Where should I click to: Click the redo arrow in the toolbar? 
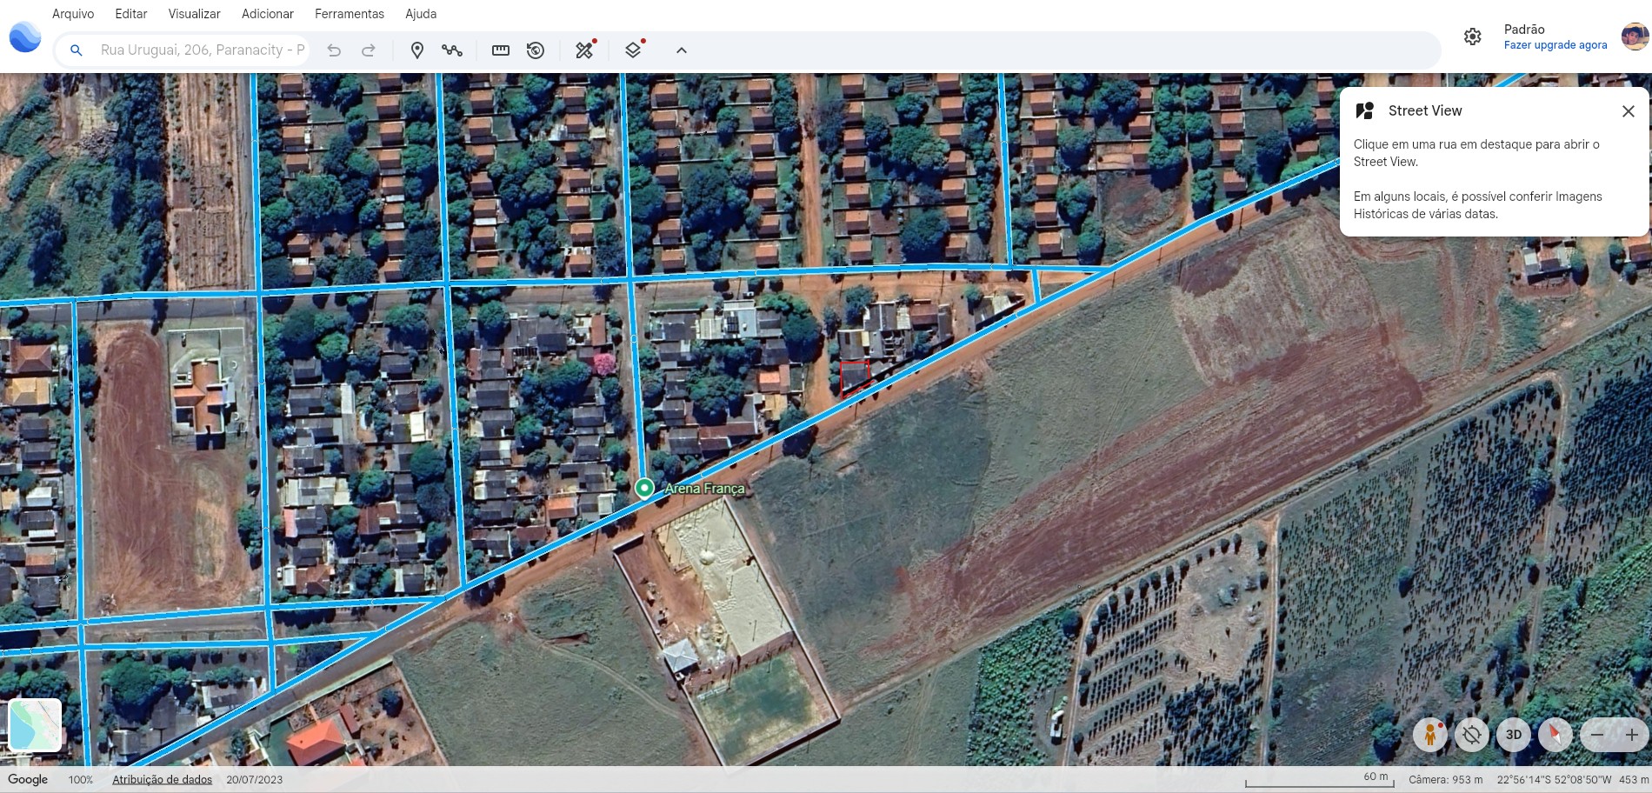click(369, 50)
